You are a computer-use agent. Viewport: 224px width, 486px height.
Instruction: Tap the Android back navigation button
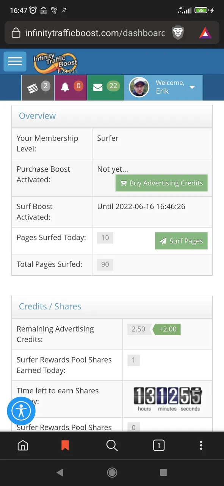[60, 472]
